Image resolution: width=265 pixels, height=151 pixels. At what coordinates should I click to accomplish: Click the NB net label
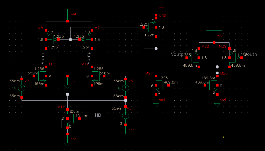[98, 115]
